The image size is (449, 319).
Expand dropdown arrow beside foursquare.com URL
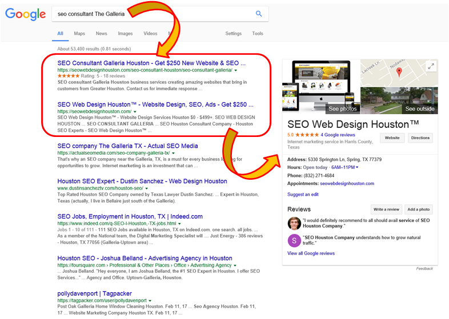[235, 265]
